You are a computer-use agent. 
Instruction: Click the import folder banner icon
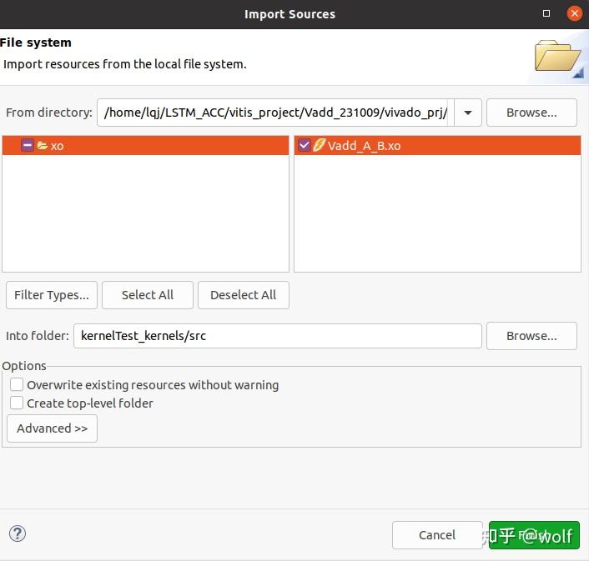(558, 58)
